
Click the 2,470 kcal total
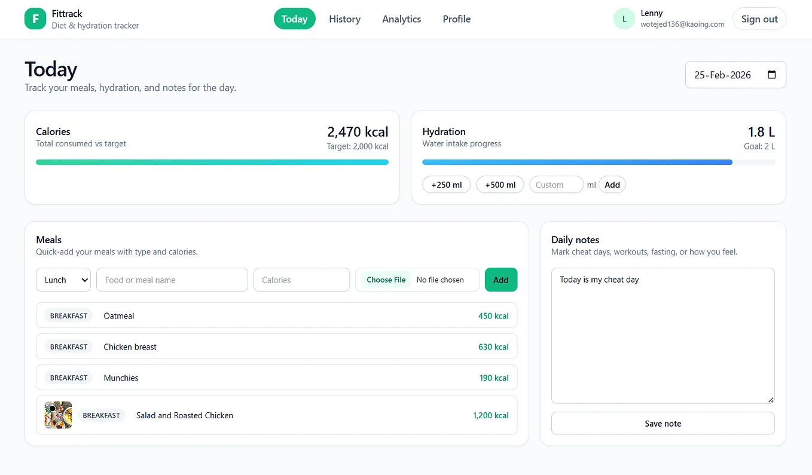tap(358, 131)
